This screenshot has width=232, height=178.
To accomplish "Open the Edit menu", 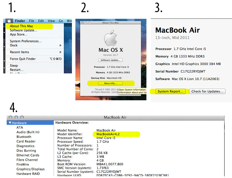I will click(41, 21).
